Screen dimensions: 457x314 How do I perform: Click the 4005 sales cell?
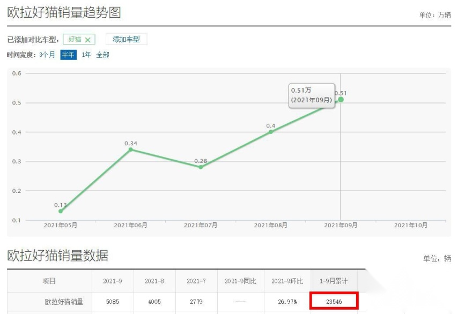tap(154, 302)
